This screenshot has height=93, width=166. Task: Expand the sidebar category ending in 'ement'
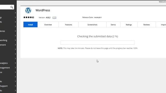8,45
